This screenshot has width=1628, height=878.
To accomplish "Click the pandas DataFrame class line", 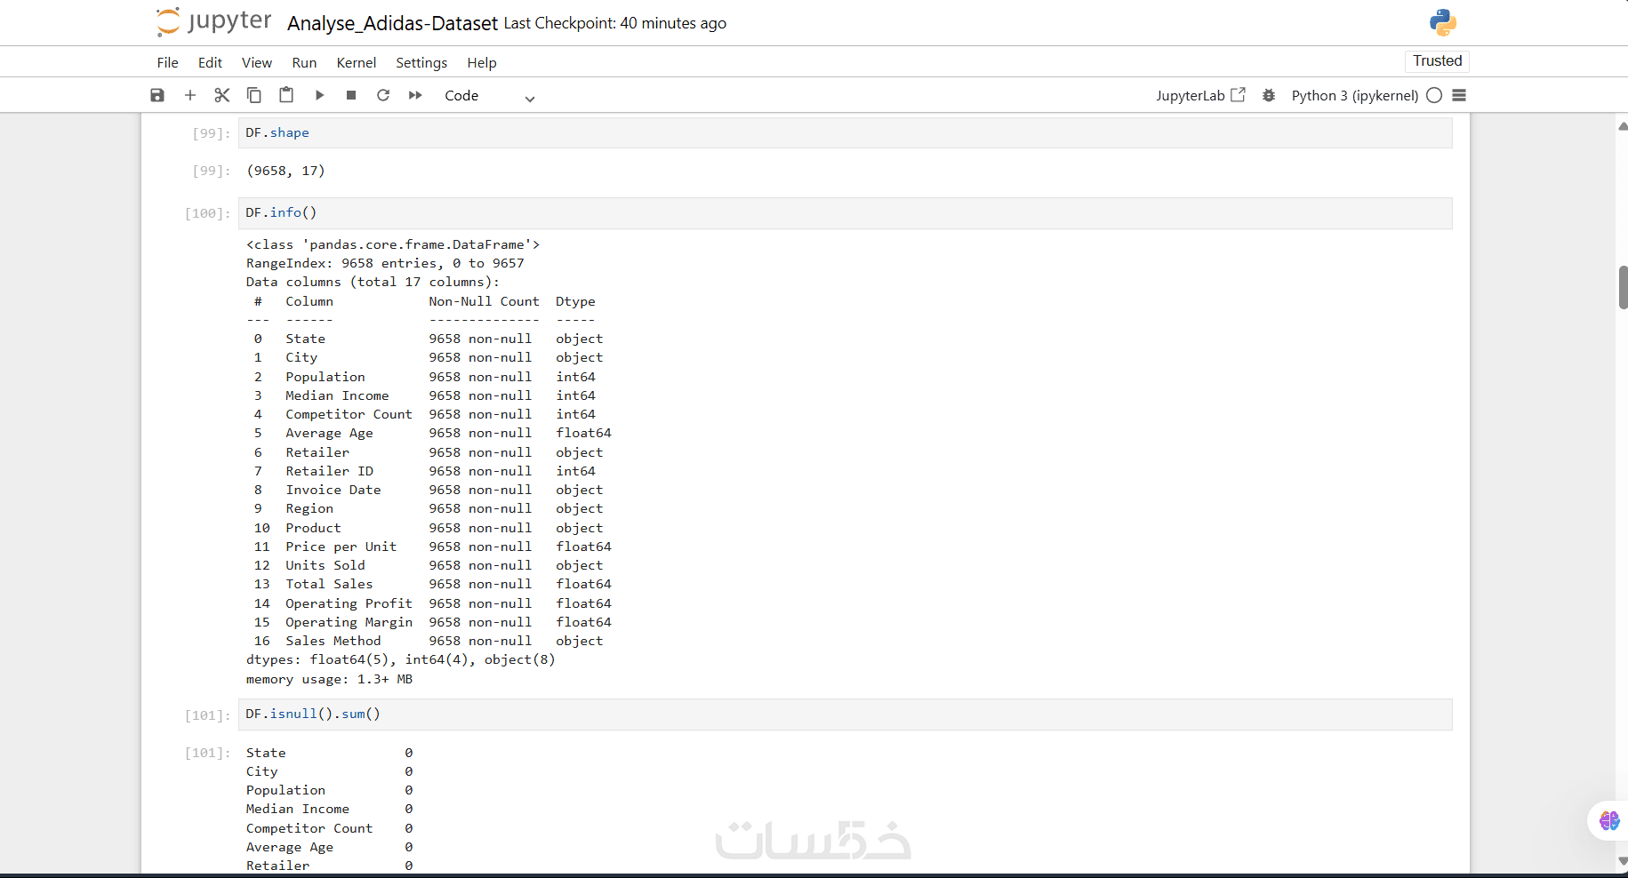I will 393,244.
